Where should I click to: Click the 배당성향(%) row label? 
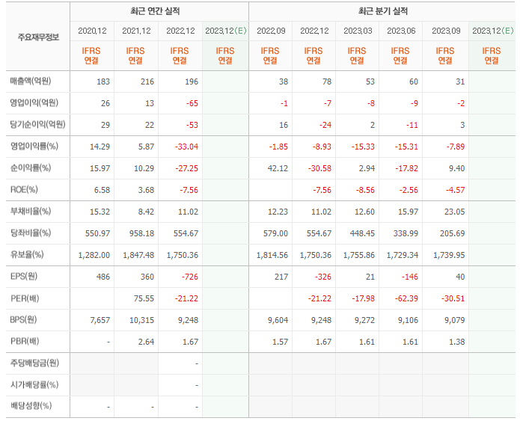(x=31, y=406)
